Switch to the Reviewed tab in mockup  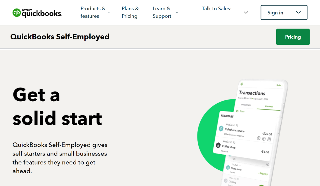pyautogui.click(x=269, y=106)
